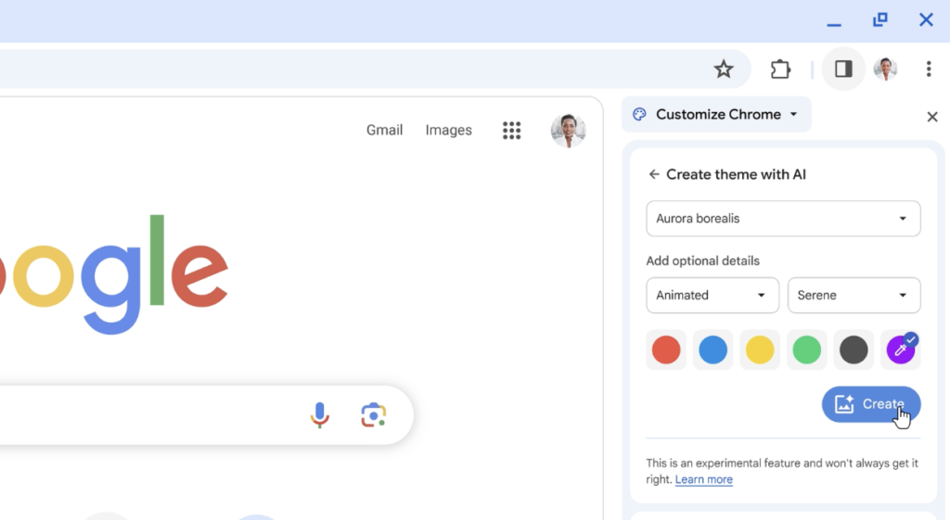Toggle the side panel icon

pos(843,70)
